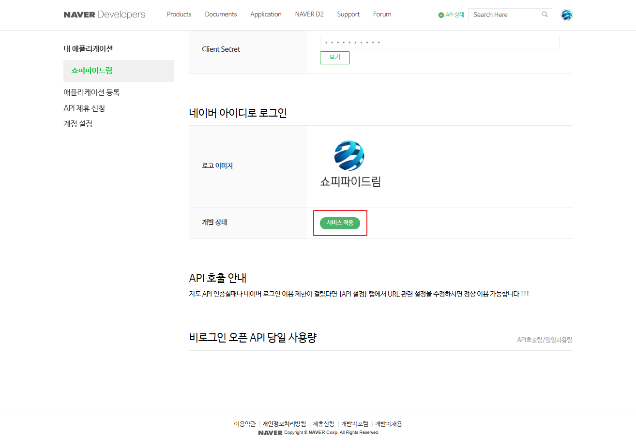Screen dimensions: 636x448
Task: Open the Application menu
Action: pos(266,15)
